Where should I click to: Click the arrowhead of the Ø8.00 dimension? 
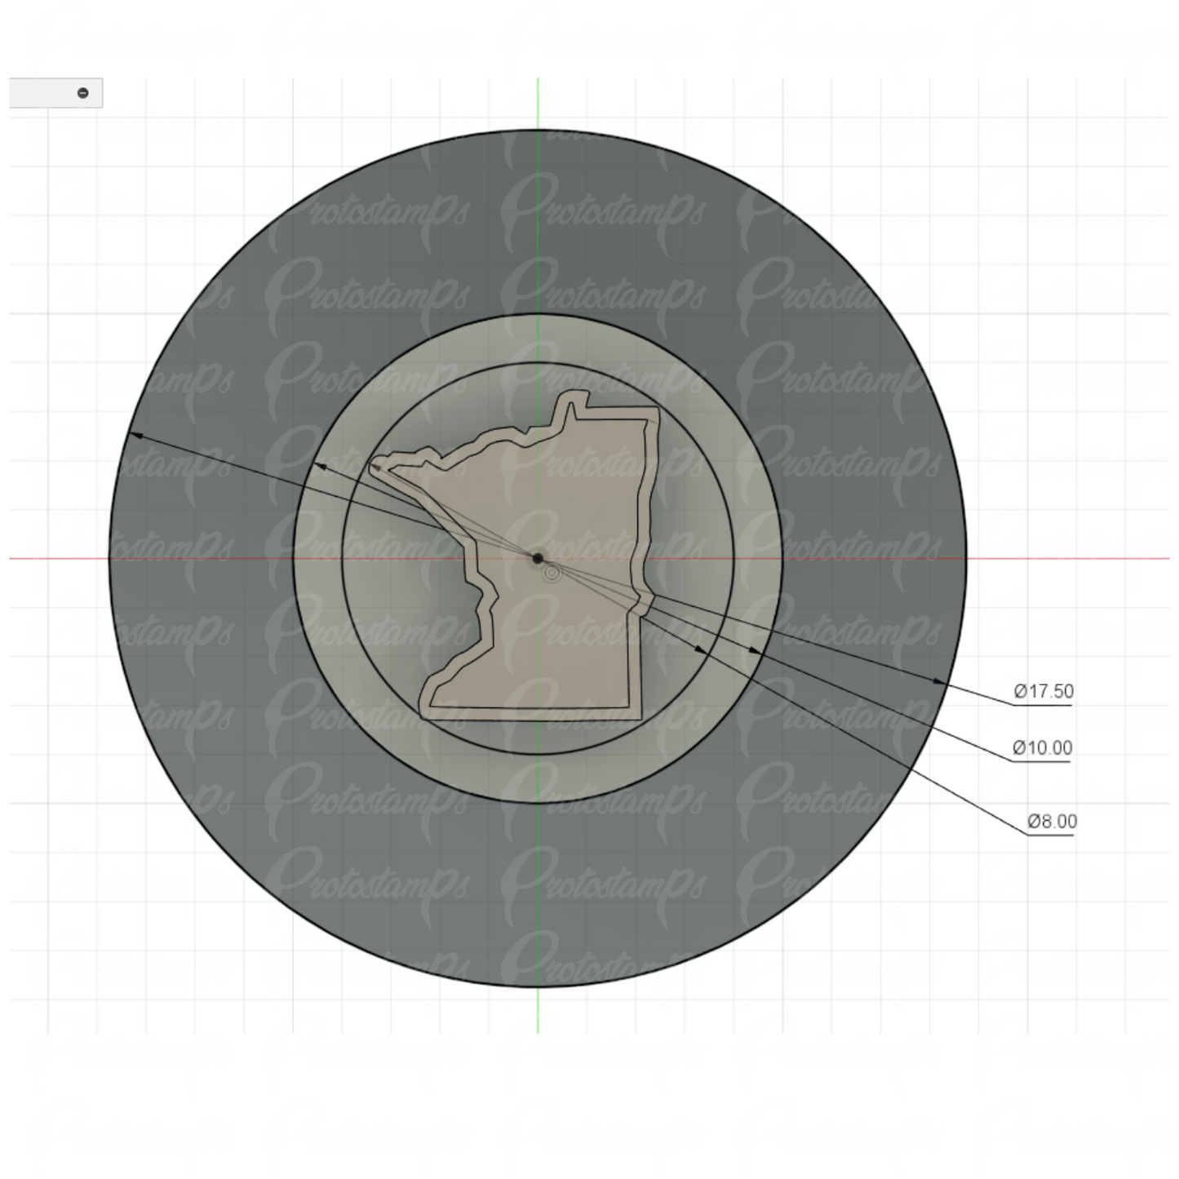701,649
